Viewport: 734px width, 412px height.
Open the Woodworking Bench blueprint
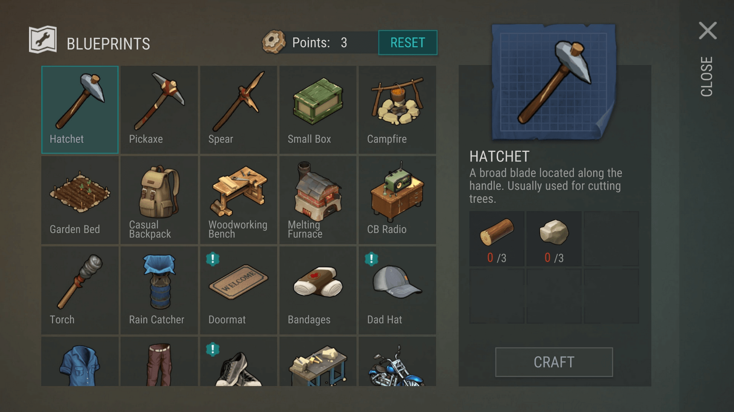click(x=239, y=200)
